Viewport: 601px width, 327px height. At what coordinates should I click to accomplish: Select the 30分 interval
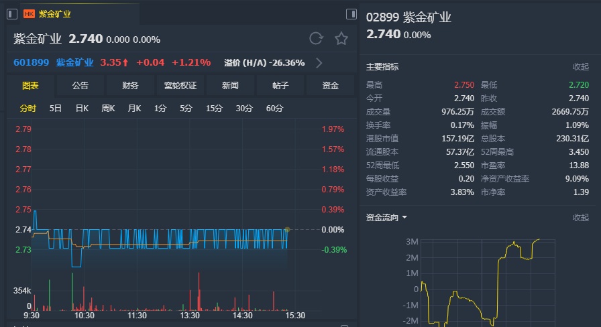(x=244, y=109)
